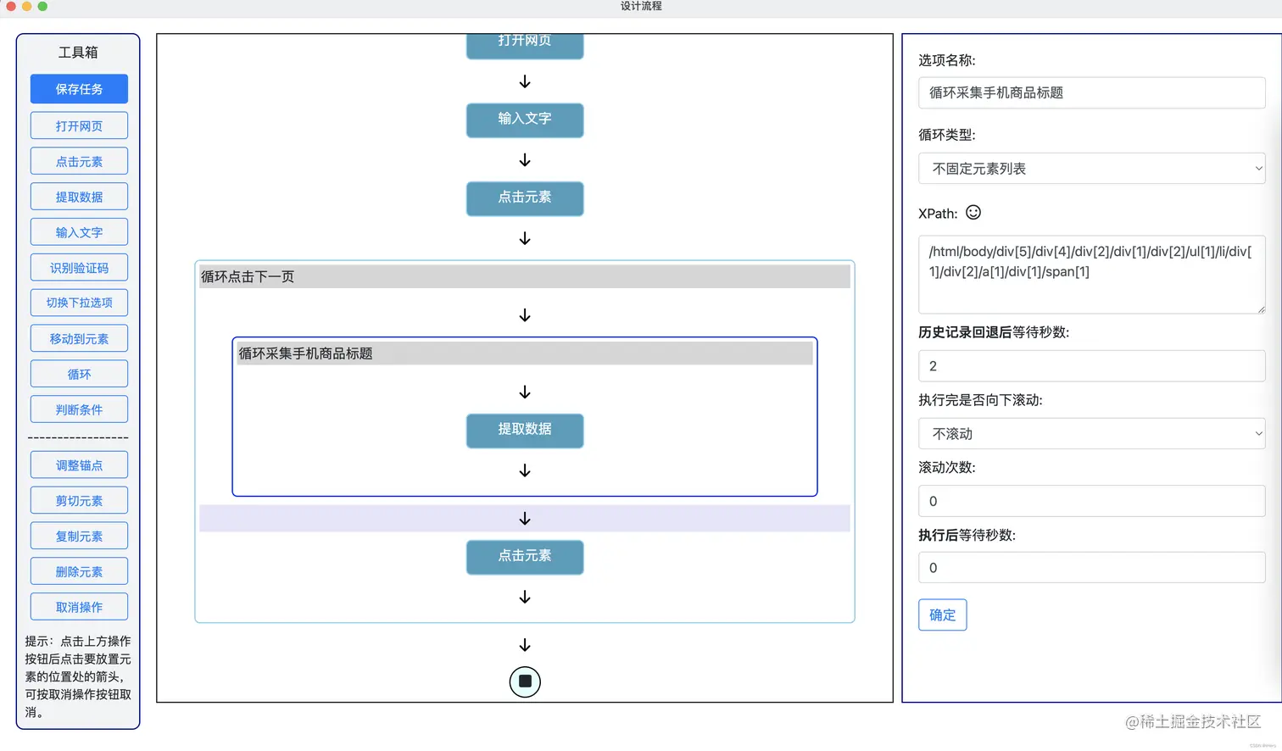Image resolution: width=1282 pixels, height=751 pixels.
Task: Click the 确定 confirm button
Action: coord(942,615)
